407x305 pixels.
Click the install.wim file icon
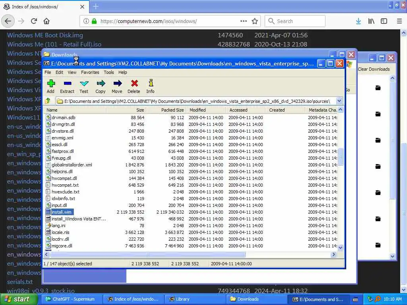[x=48, y=212]
